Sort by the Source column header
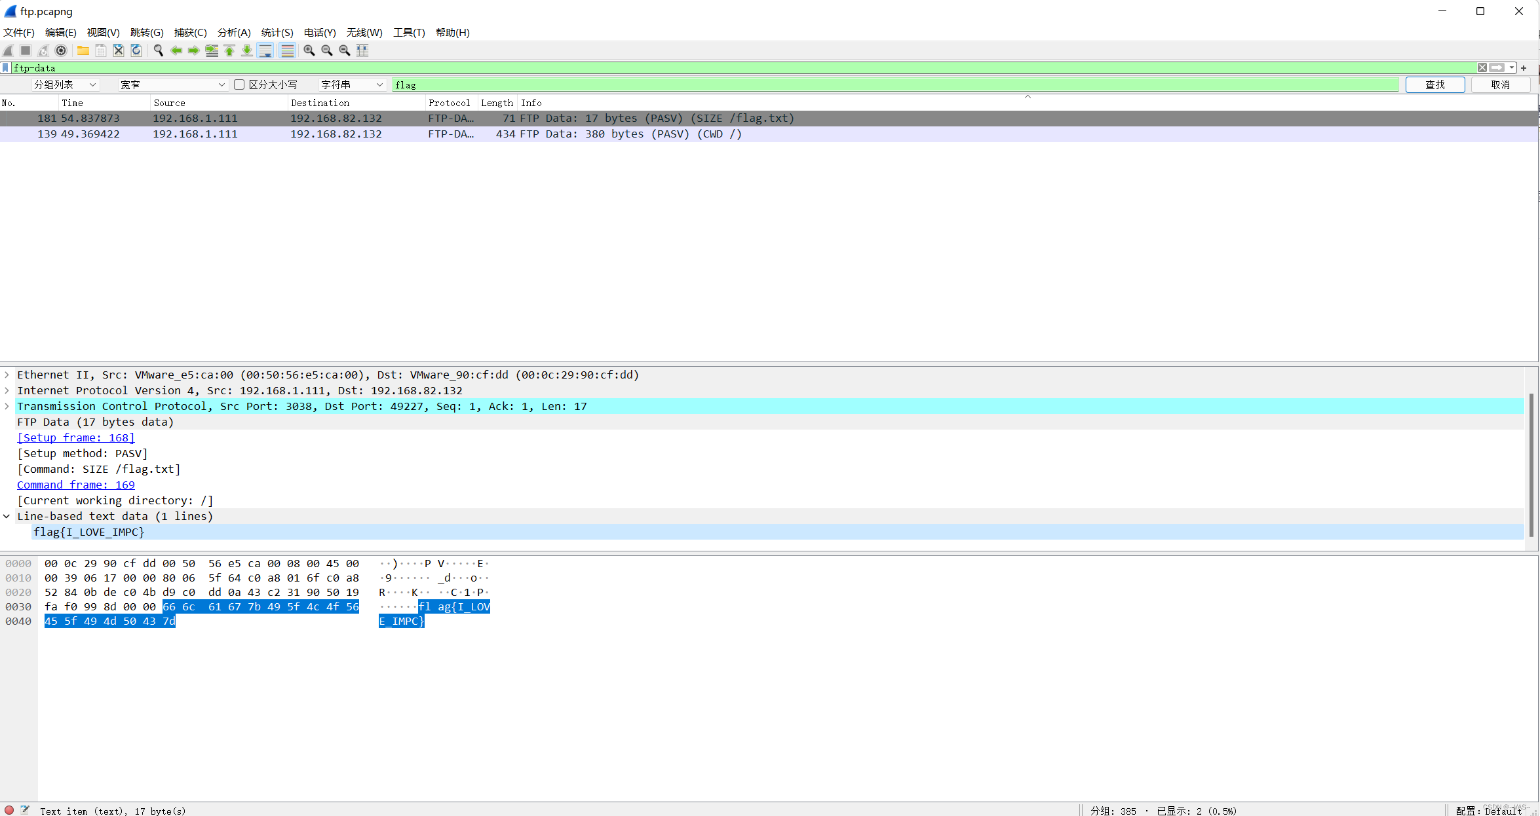 [x=219, y=103]
